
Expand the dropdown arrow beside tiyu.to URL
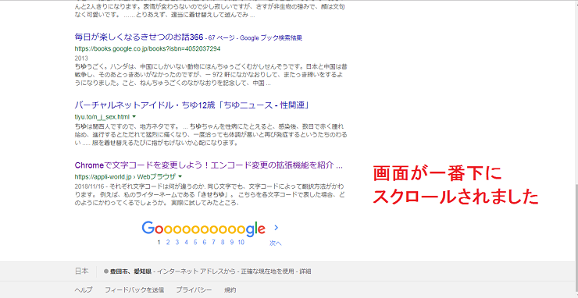pyautogui.click(x=134, y=117)
